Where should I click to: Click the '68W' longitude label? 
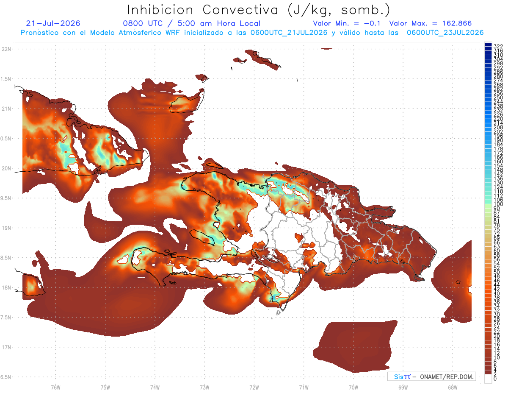(452, 387)
